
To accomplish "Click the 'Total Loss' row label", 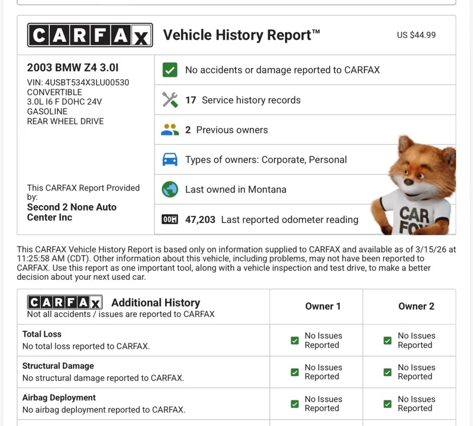I will (x=42, y=334).
